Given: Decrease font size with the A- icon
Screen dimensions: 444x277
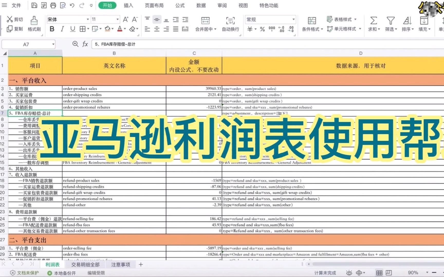Looking at the screenshot, I should (x=135, y=19).
